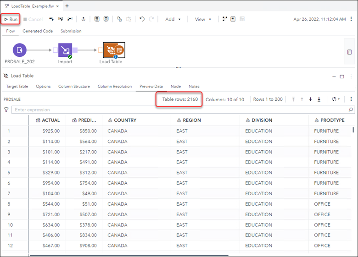Switch to the Flow tab
The height and width of the screenshot is (257, 358).
(11, 31)
